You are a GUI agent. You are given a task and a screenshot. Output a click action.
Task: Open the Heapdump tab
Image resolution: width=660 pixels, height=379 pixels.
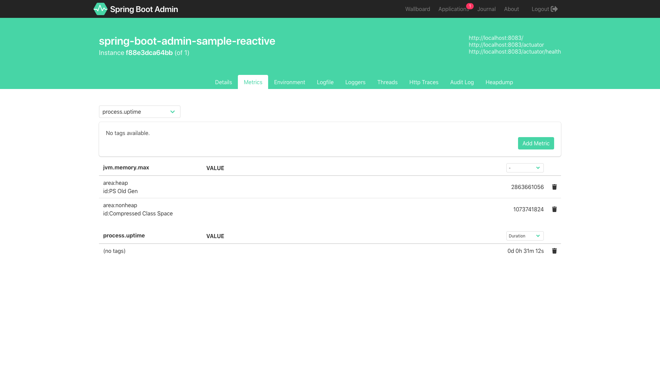(x=499, y=82)
